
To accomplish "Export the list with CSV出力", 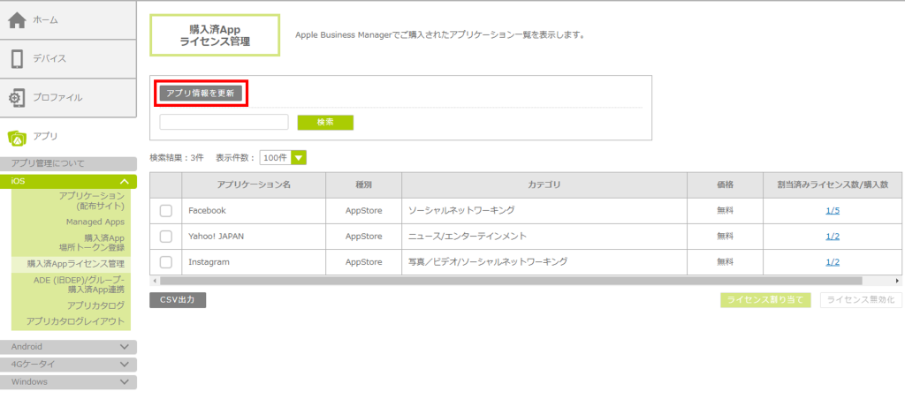I will (x=177, y=300).
